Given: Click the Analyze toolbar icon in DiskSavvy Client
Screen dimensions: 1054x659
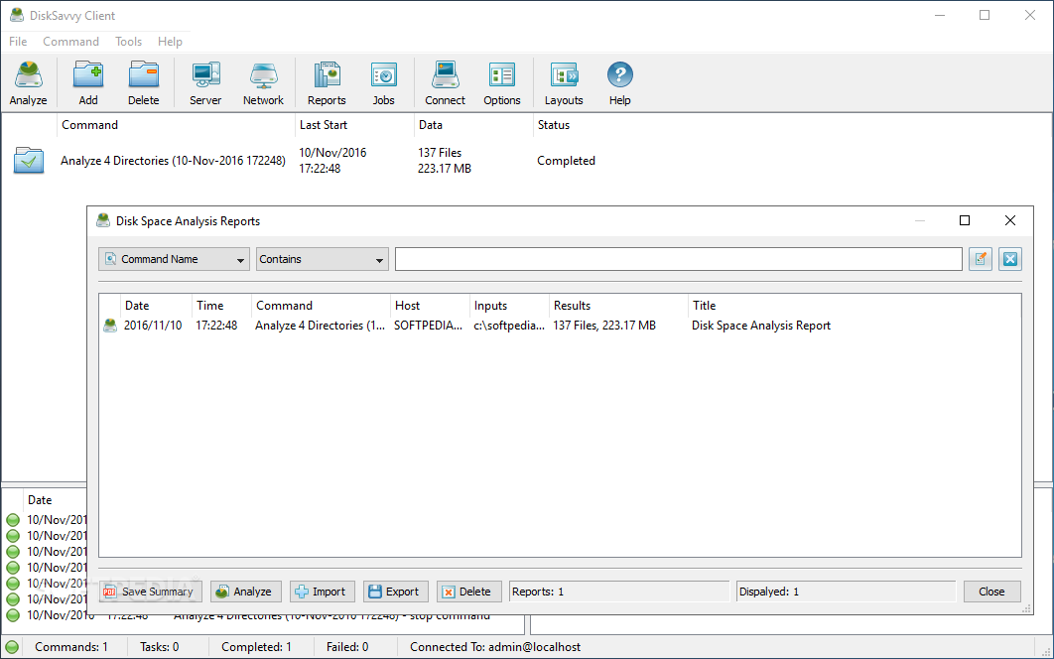Looking at the screenshot, I should [x=28, y=83].
